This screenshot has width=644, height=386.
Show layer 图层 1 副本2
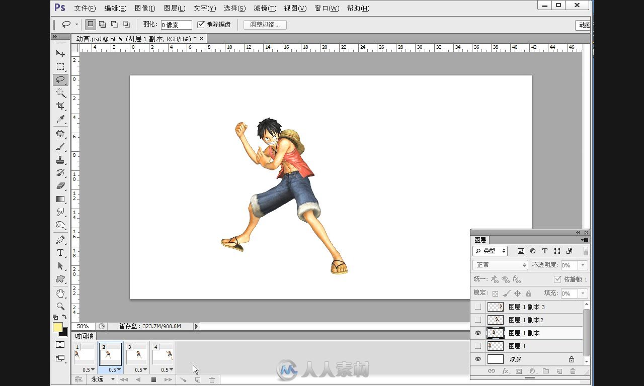point(478,320)
